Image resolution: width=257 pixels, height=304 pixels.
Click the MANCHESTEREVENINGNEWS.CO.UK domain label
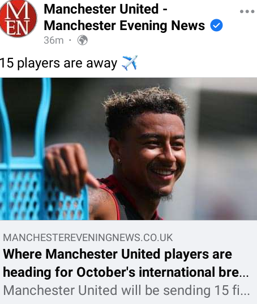(x=88, y=238)
